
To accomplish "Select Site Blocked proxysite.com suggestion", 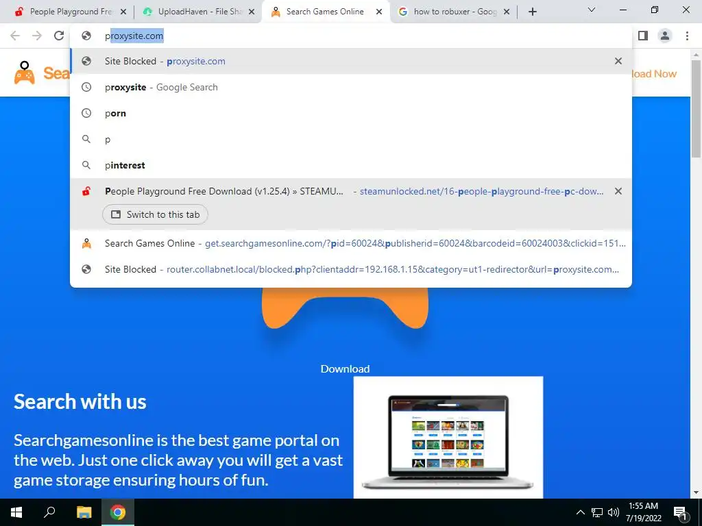I will point(351,61).
